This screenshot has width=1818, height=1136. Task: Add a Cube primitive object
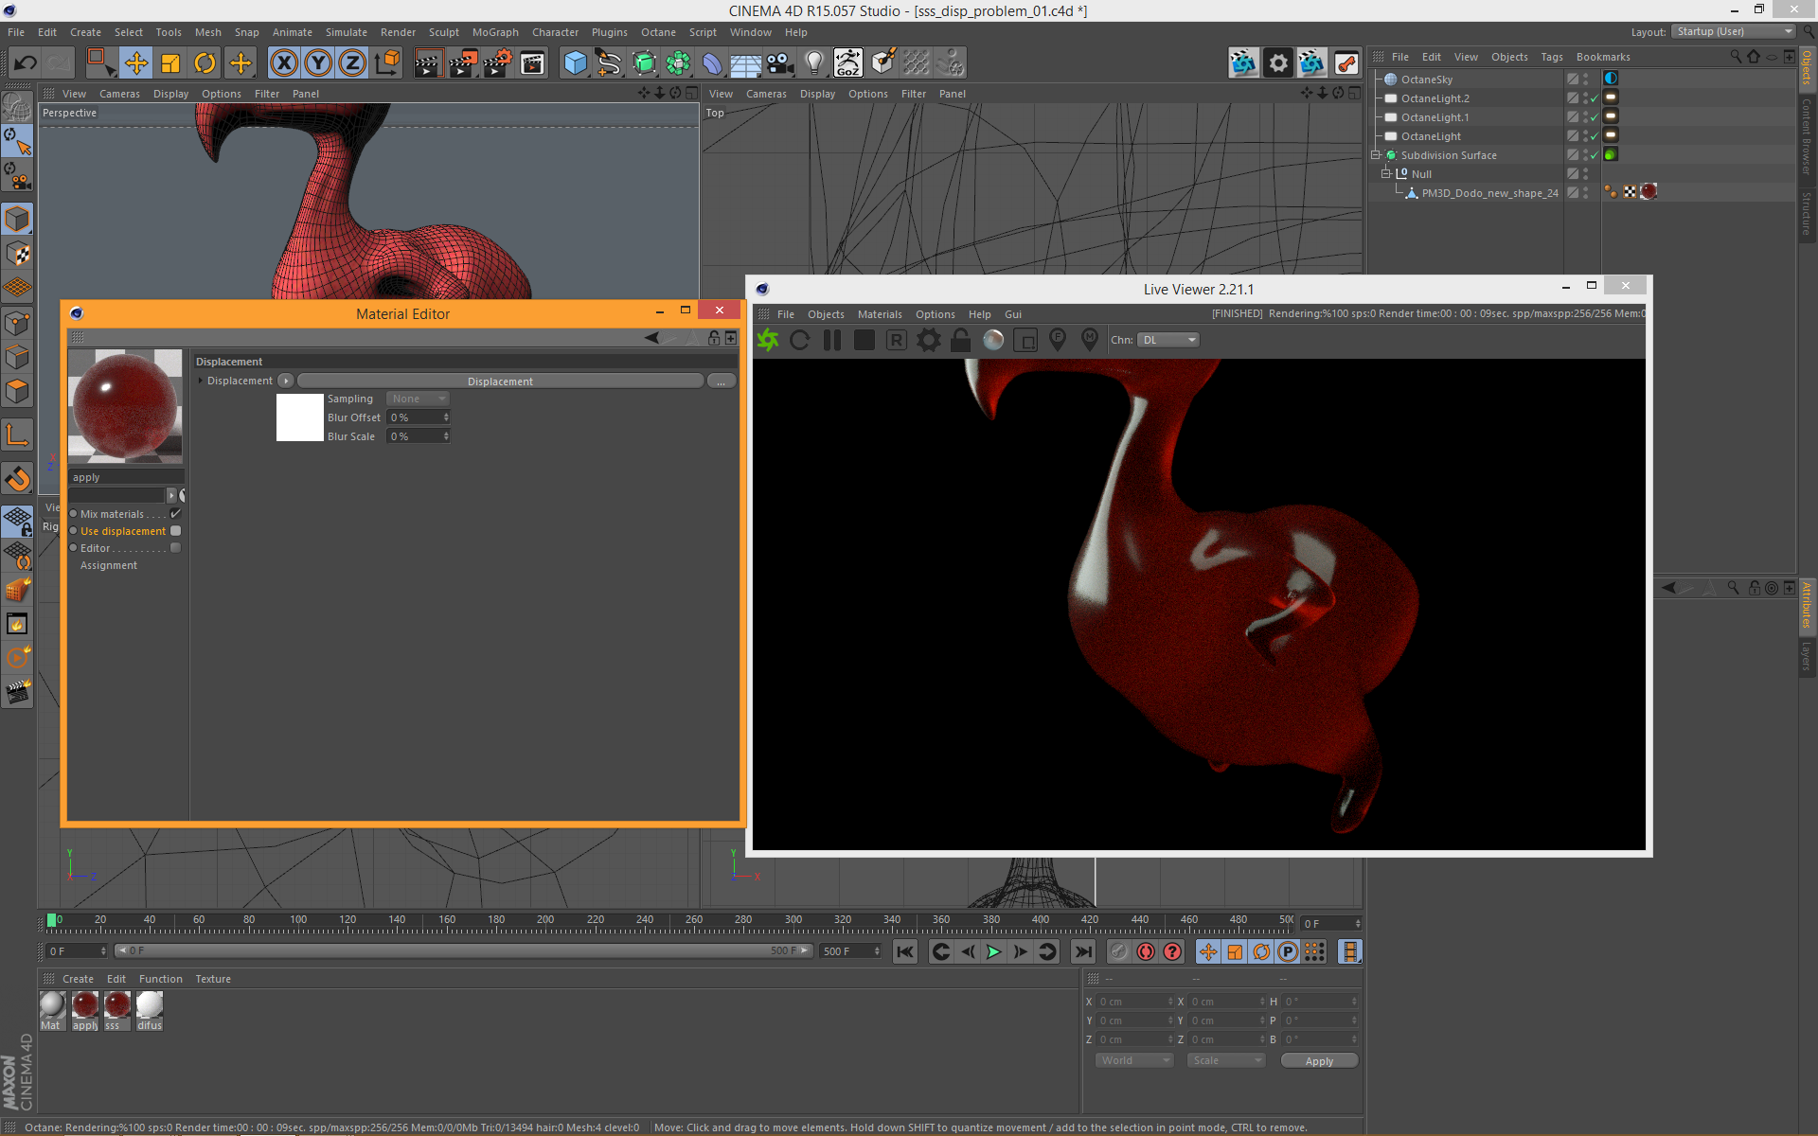point(575,63)
